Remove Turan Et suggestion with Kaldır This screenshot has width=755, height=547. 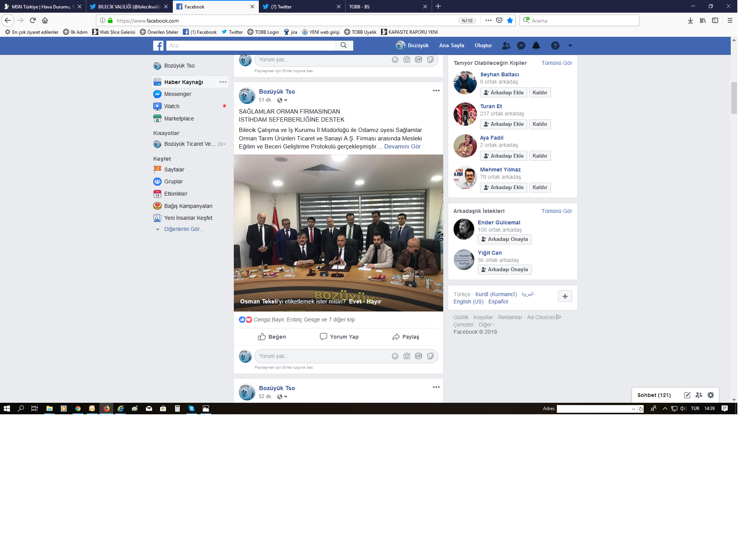(540, 124)
